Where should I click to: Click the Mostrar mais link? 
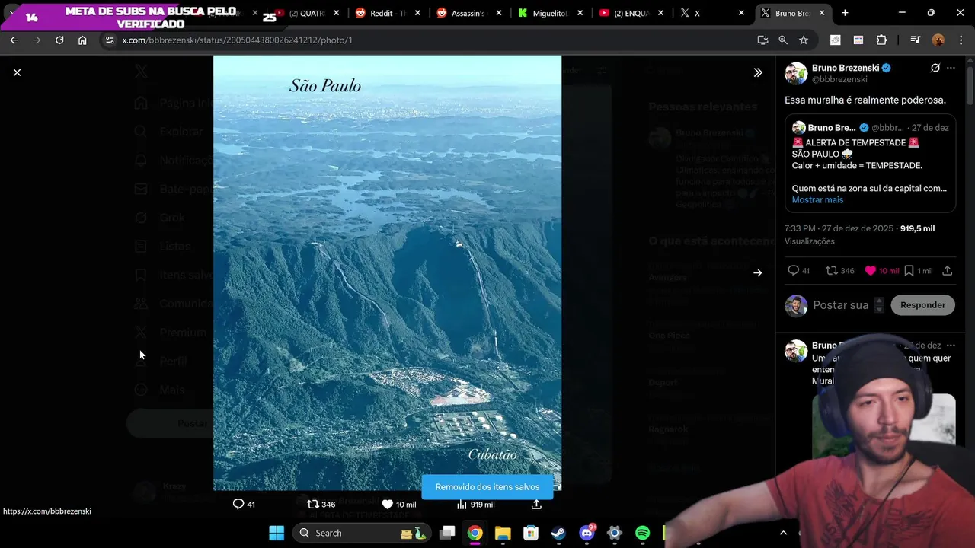817,199
